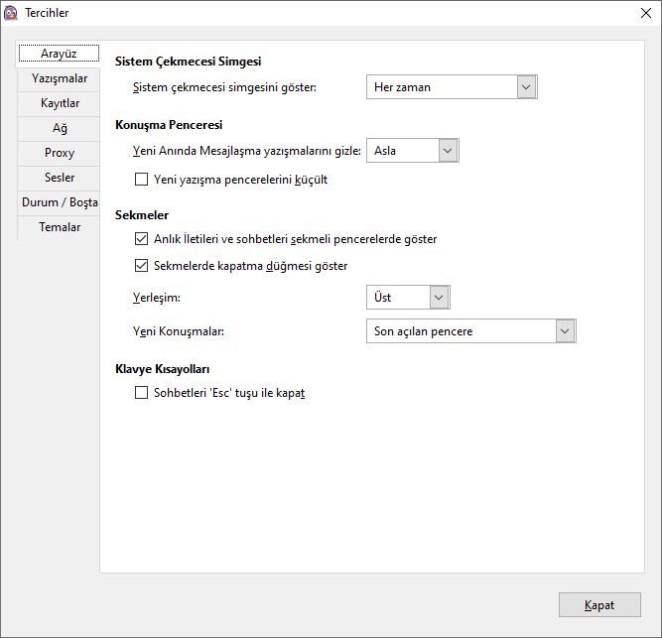Uncheck sekmeli pencerelerde göster option

point(141,239)
